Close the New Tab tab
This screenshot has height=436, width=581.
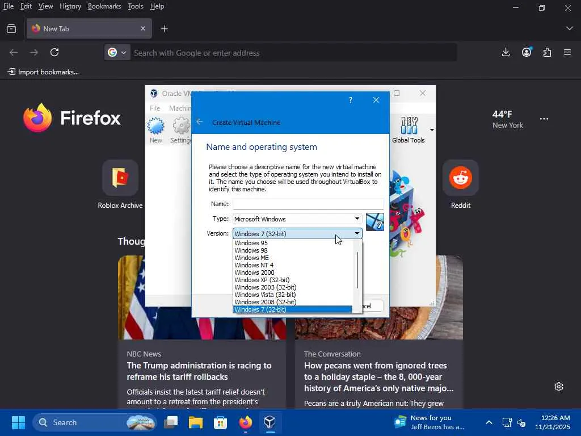pyautogui.click(x=143, y=28)
